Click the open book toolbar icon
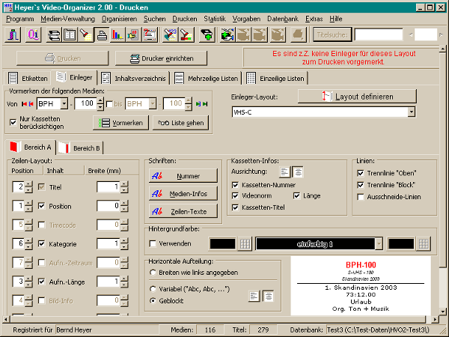 [x=70, y=34]
